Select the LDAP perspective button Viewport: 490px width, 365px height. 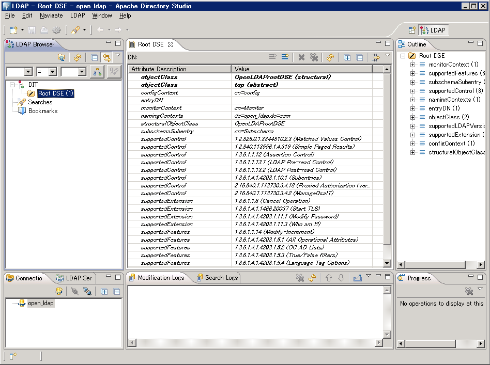tap(433, 30)
